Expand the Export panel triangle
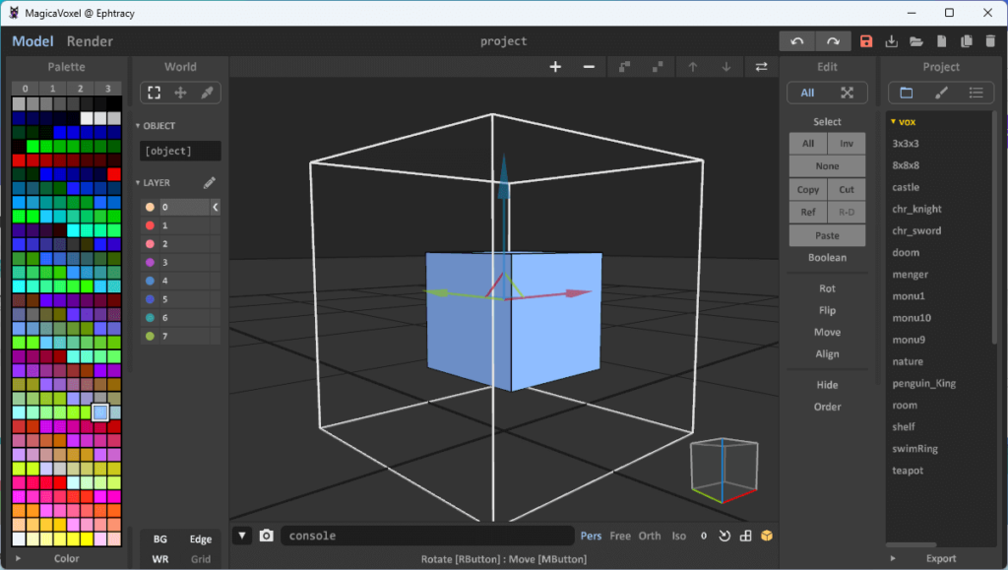 point(893,558)
